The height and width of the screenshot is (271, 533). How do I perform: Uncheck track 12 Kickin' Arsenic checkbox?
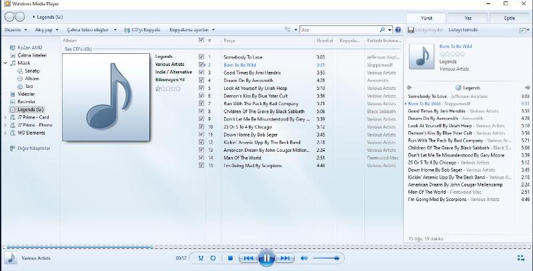pos(201,142)
